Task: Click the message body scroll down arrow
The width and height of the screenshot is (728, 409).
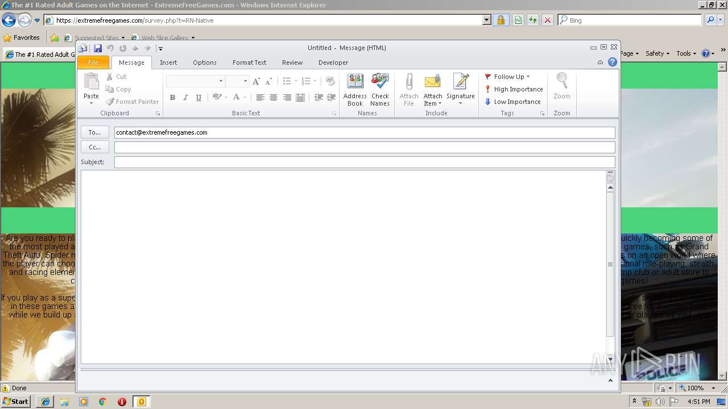Action: point(610,360)
